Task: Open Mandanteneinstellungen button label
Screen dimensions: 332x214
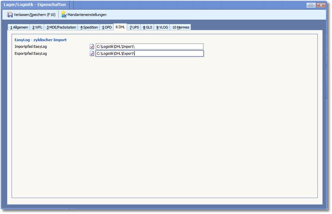Action: [x=87, y=15]
